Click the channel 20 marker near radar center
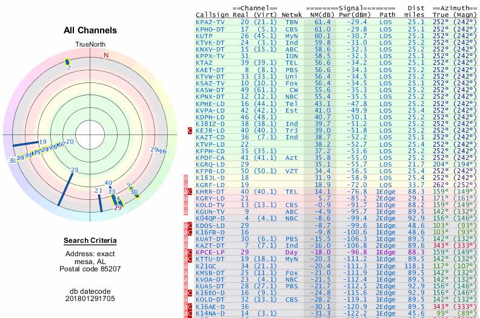 [70, 142]
